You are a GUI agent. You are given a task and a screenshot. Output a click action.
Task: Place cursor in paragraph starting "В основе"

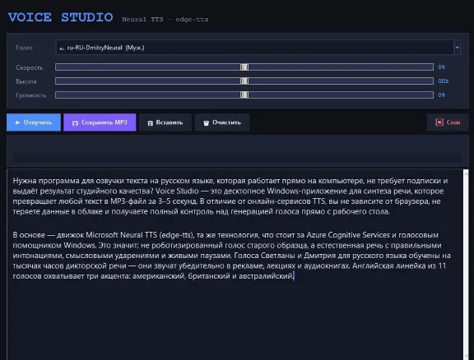coord(231,255)
